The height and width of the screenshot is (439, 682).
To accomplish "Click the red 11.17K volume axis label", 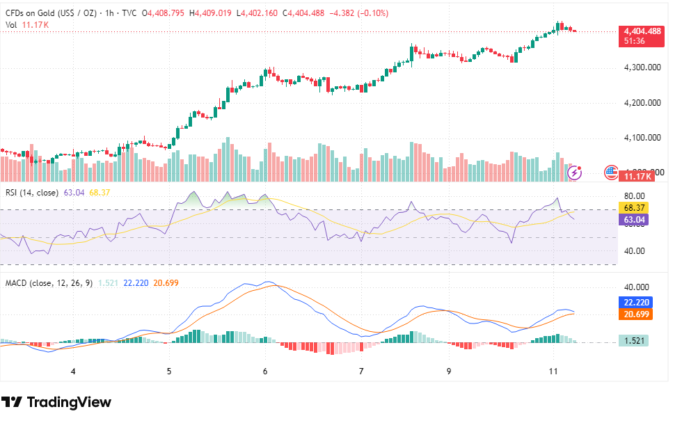I will pos(637,177).
